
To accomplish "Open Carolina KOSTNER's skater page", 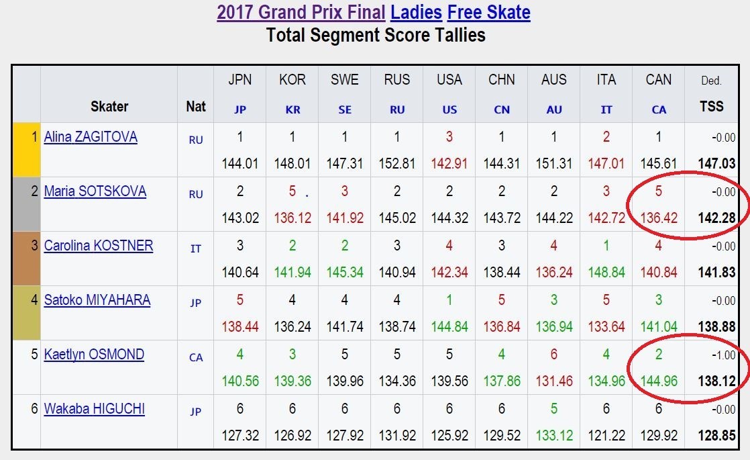I will [x=98, y=246].
